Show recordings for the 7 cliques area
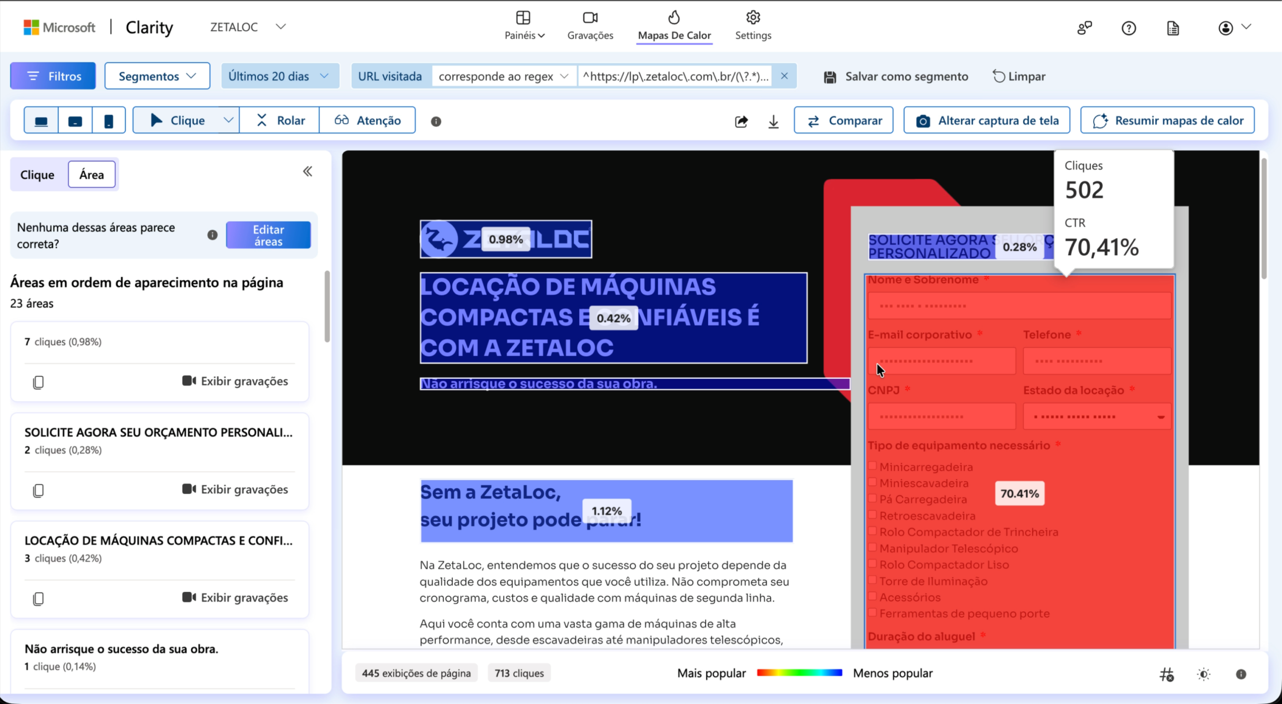This screenshot has width=1282, height=704. pos(235,381)
